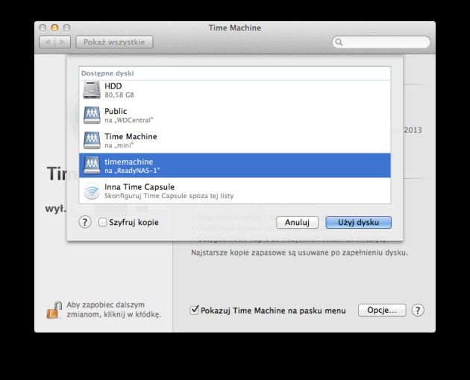Click the search magnifier icon

pyautogui.click(x=339, y=42)
